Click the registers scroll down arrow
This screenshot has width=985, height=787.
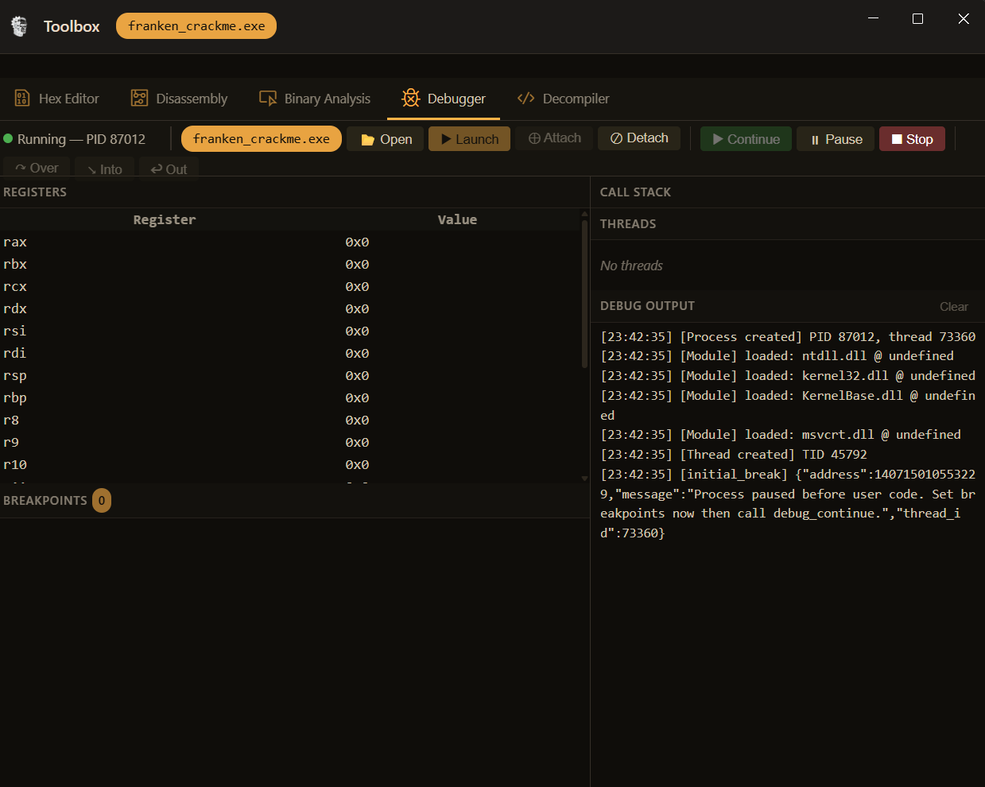pyautogui.click(x=584, y=479)
